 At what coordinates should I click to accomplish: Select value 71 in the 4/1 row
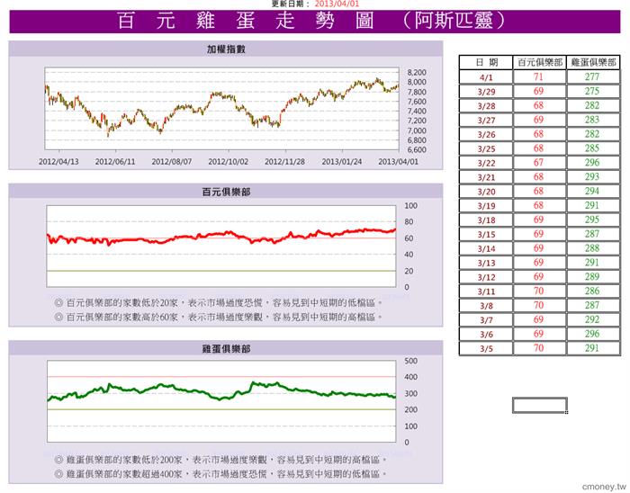[538, 76]
